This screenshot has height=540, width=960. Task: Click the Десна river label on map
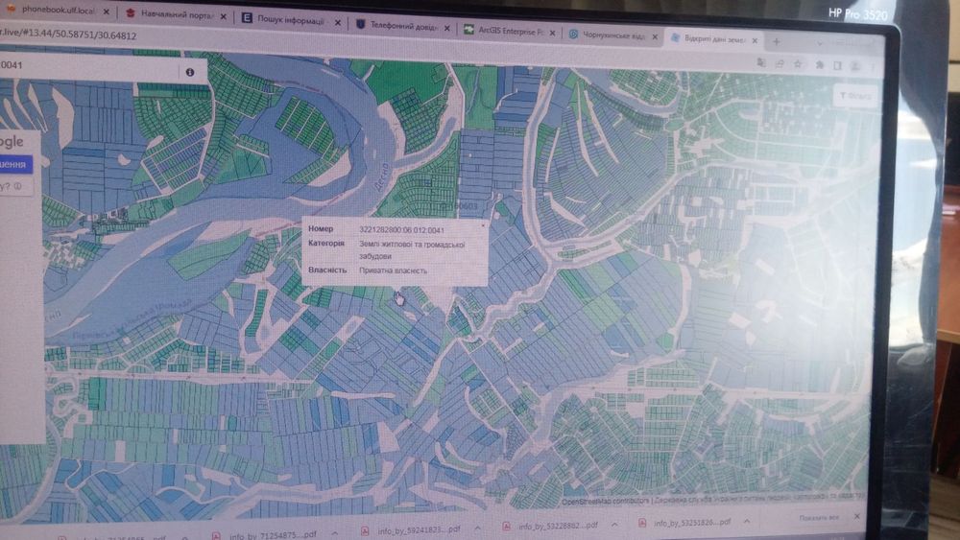coord(381,176)
